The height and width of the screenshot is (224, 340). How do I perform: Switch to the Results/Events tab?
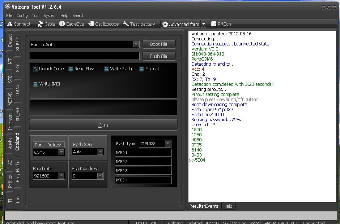click(x=204, y=206)
